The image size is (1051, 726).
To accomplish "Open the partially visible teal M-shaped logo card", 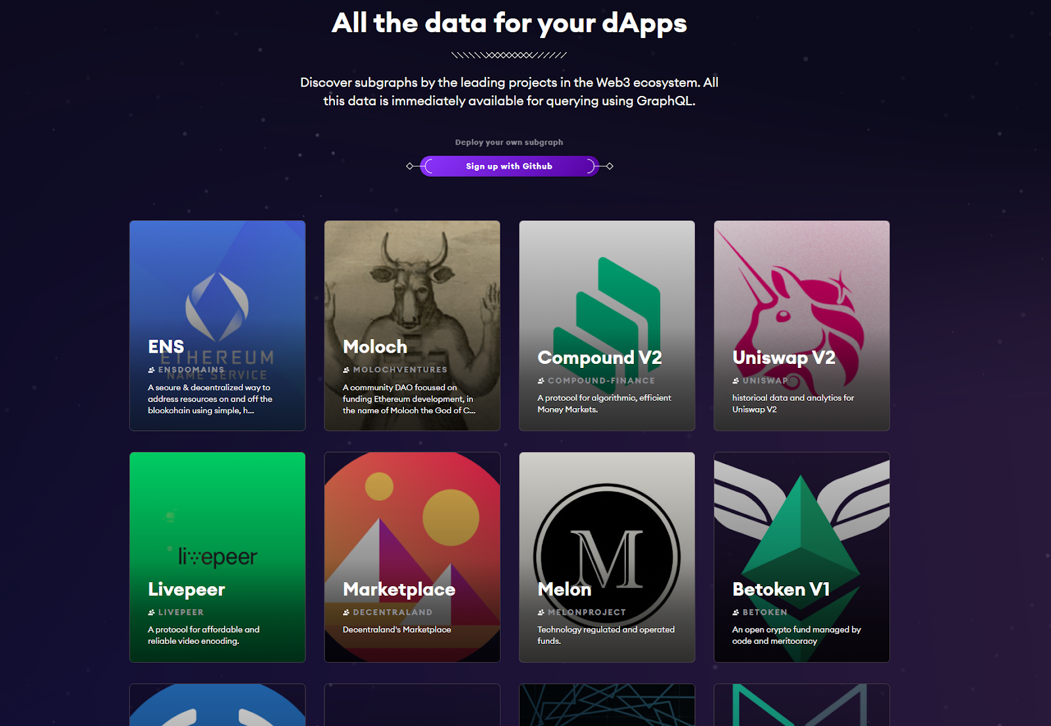I will pyautogui.click(x=801, y=705).
